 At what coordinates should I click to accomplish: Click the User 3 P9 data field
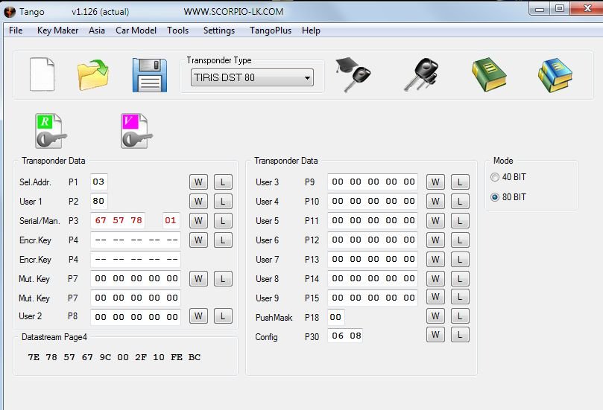(x=373, y=182)
